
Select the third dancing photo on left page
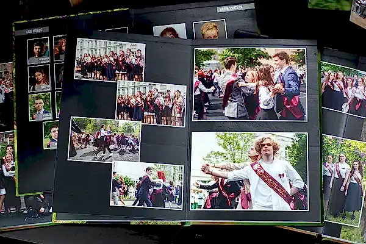[x=104, y=138]
